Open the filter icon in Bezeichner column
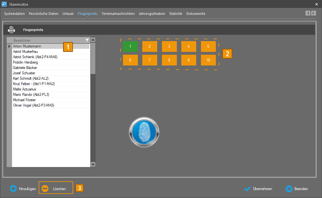This screenshot has width=322, height=198. [x=87, y=40]
